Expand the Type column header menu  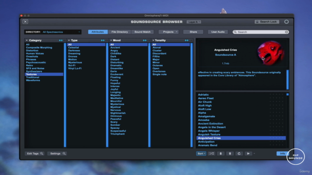(x=69, y=40)
